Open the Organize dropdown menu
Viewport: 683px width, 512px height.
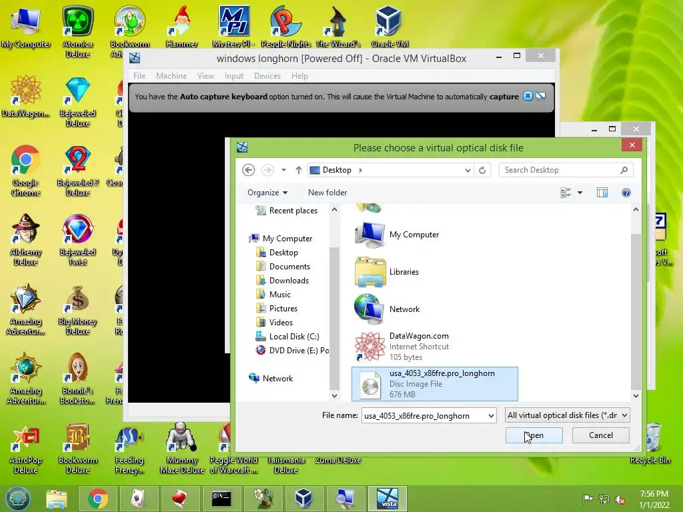[267, 193]
